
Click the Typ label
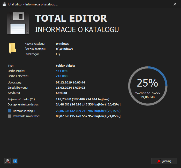coord(11,66)
